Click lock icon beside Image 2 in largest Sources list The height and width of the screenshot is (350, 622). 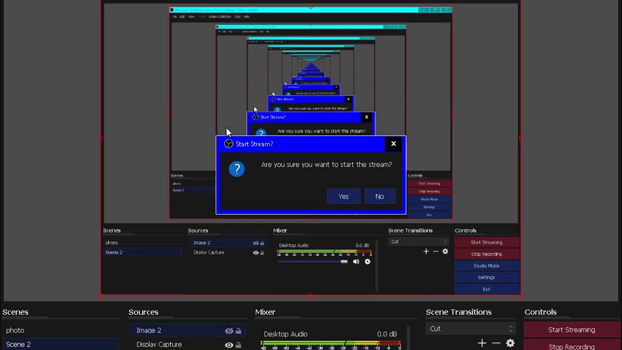238,331
